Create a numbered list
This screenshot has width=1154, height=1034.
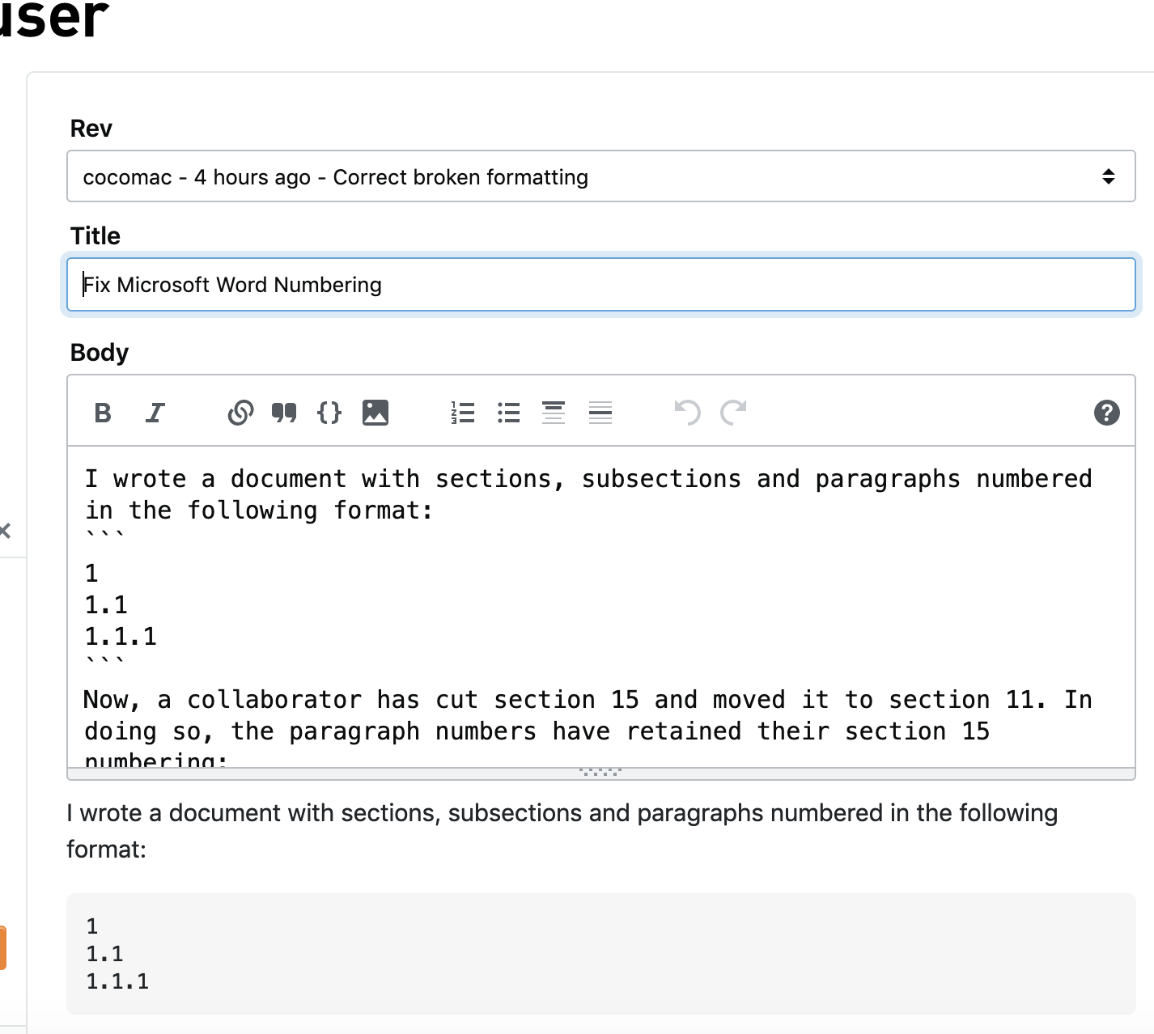[463, 413]
